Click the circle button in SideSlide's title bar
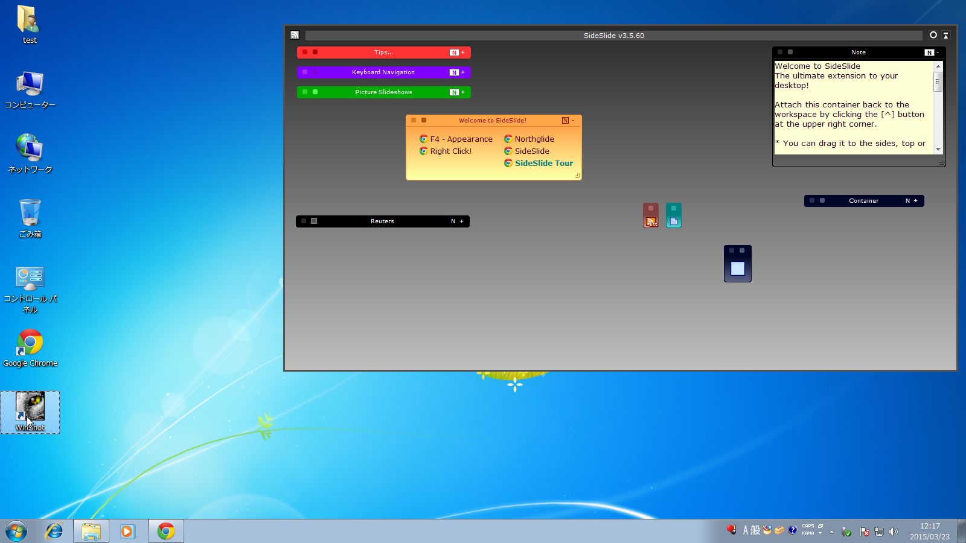Image resolution: width=966 pixels, height=543 pixels. [x=933, y=35]
